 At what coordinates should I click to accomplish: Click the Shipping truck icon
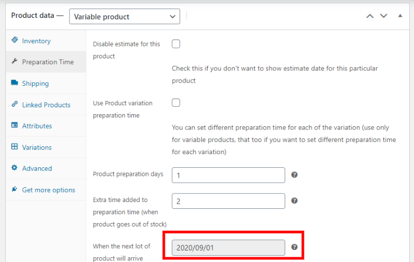pyautogui.click(x=15, y=83)
